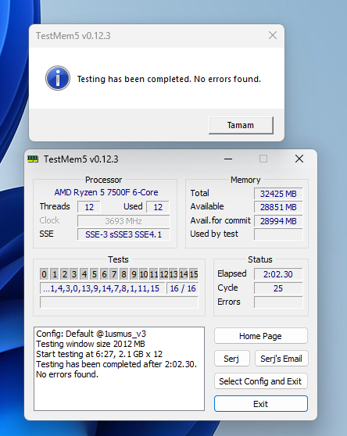Click the empty test progress bar

pyautogui.click(x=119, y=302)
